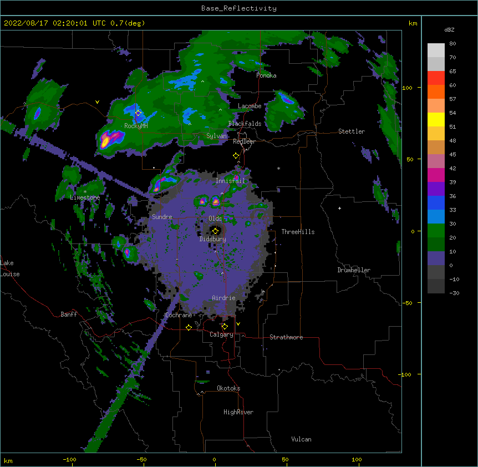Screen dimensions: 478x467
Task: Click the Innisfail city label
Action: click(230, 181)
